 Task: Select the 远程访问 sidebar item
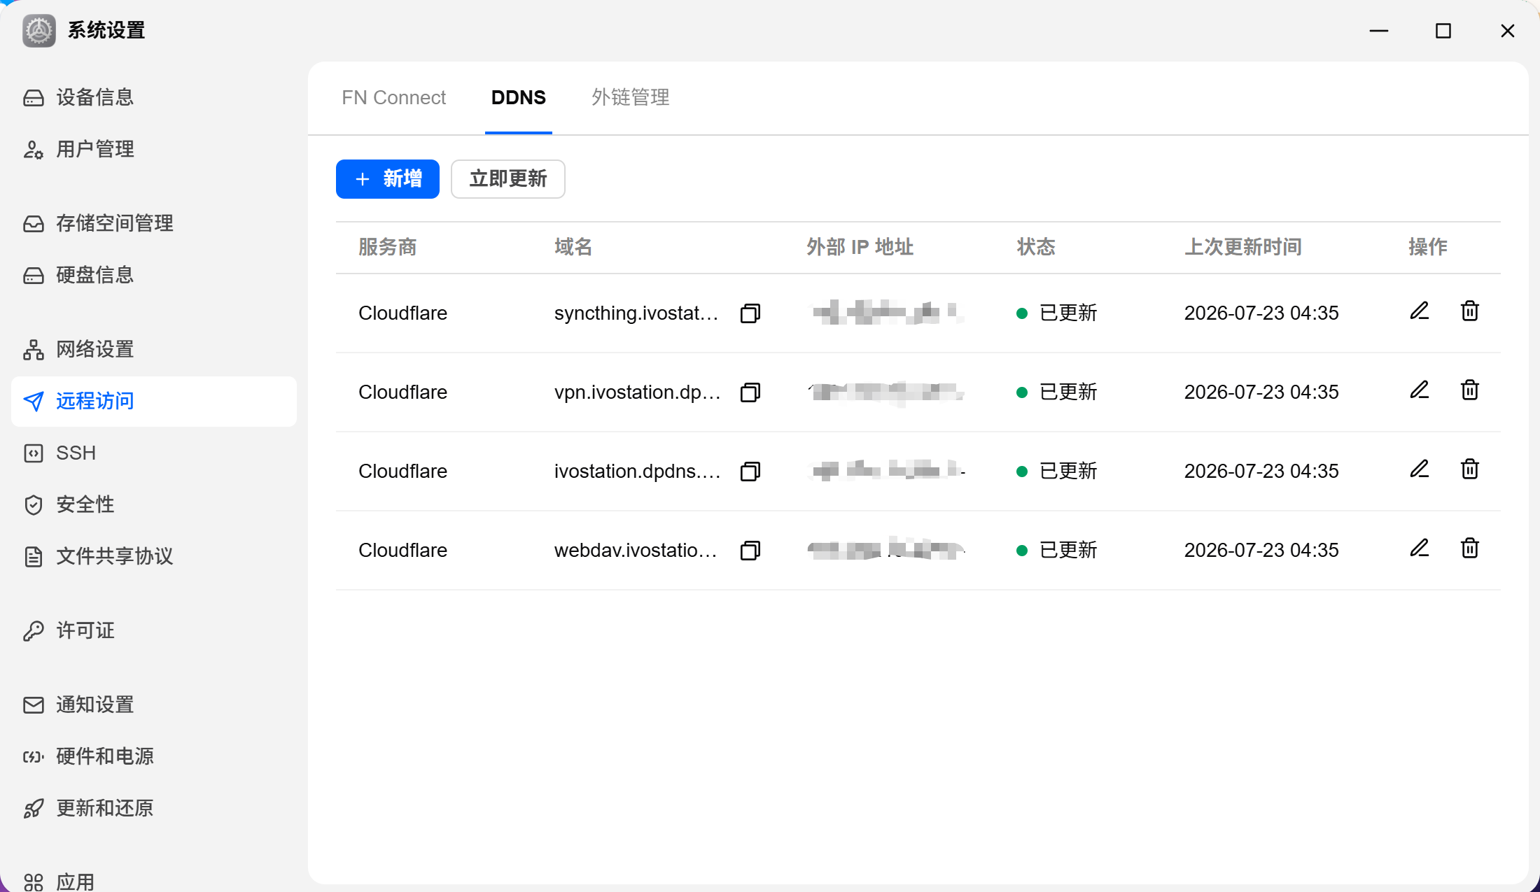(154, 401)
